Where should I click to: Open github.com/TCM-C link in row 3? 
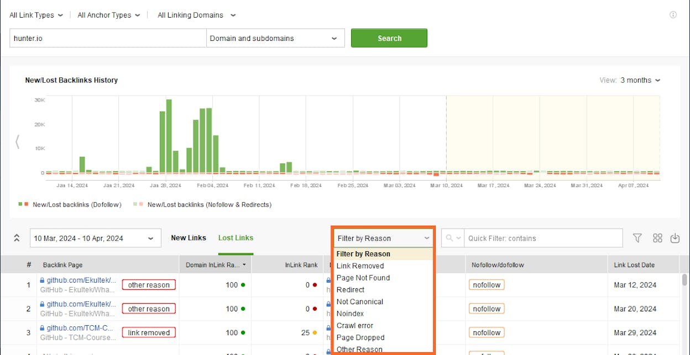coord(80,328)
